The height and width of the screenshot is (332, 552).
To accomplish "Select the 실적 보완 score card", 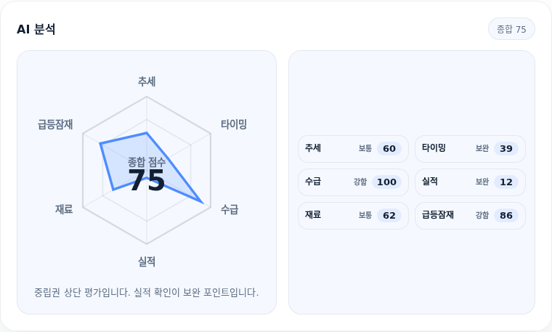I will pyautogui.click(x=470, y=182).
